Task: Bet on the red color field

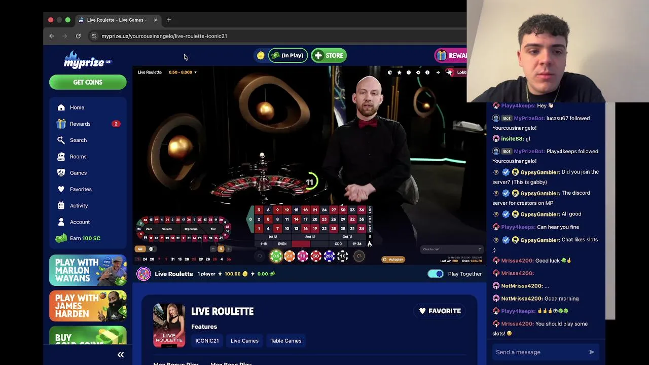Action: [x=301, y=244]
